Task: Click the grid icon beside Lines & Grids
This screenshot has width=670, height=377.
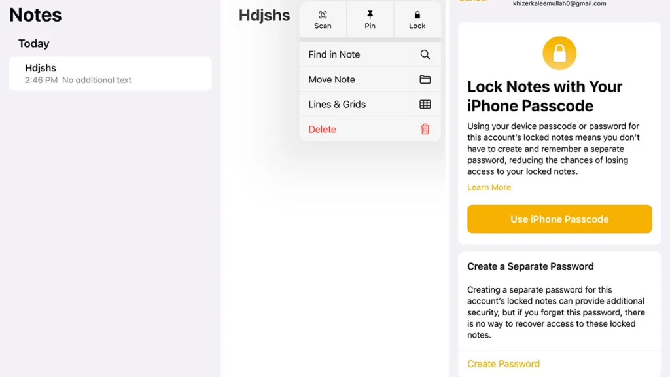Action: tap(425, 104)
